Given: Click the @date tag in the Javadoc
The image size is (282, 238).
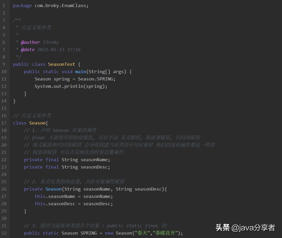Looking at the screenshot, I should click(x=28, y=50).
